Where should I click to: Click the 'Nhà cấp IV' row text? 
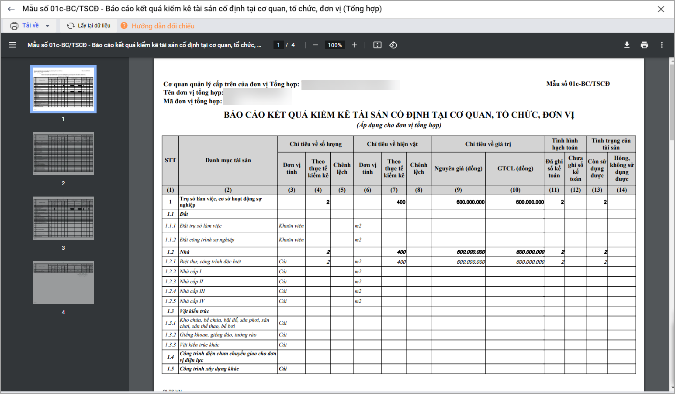(x=192, y=301)
